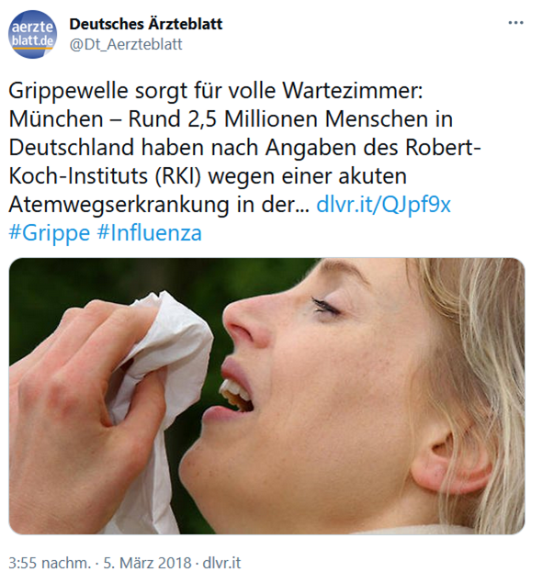Image resolution: width=543 pixels, height=583 pixels.
Task: Click the headline text 'Grippewelle sorgt für volle Wartezimmer'
Action: click(x=216, y=91)
